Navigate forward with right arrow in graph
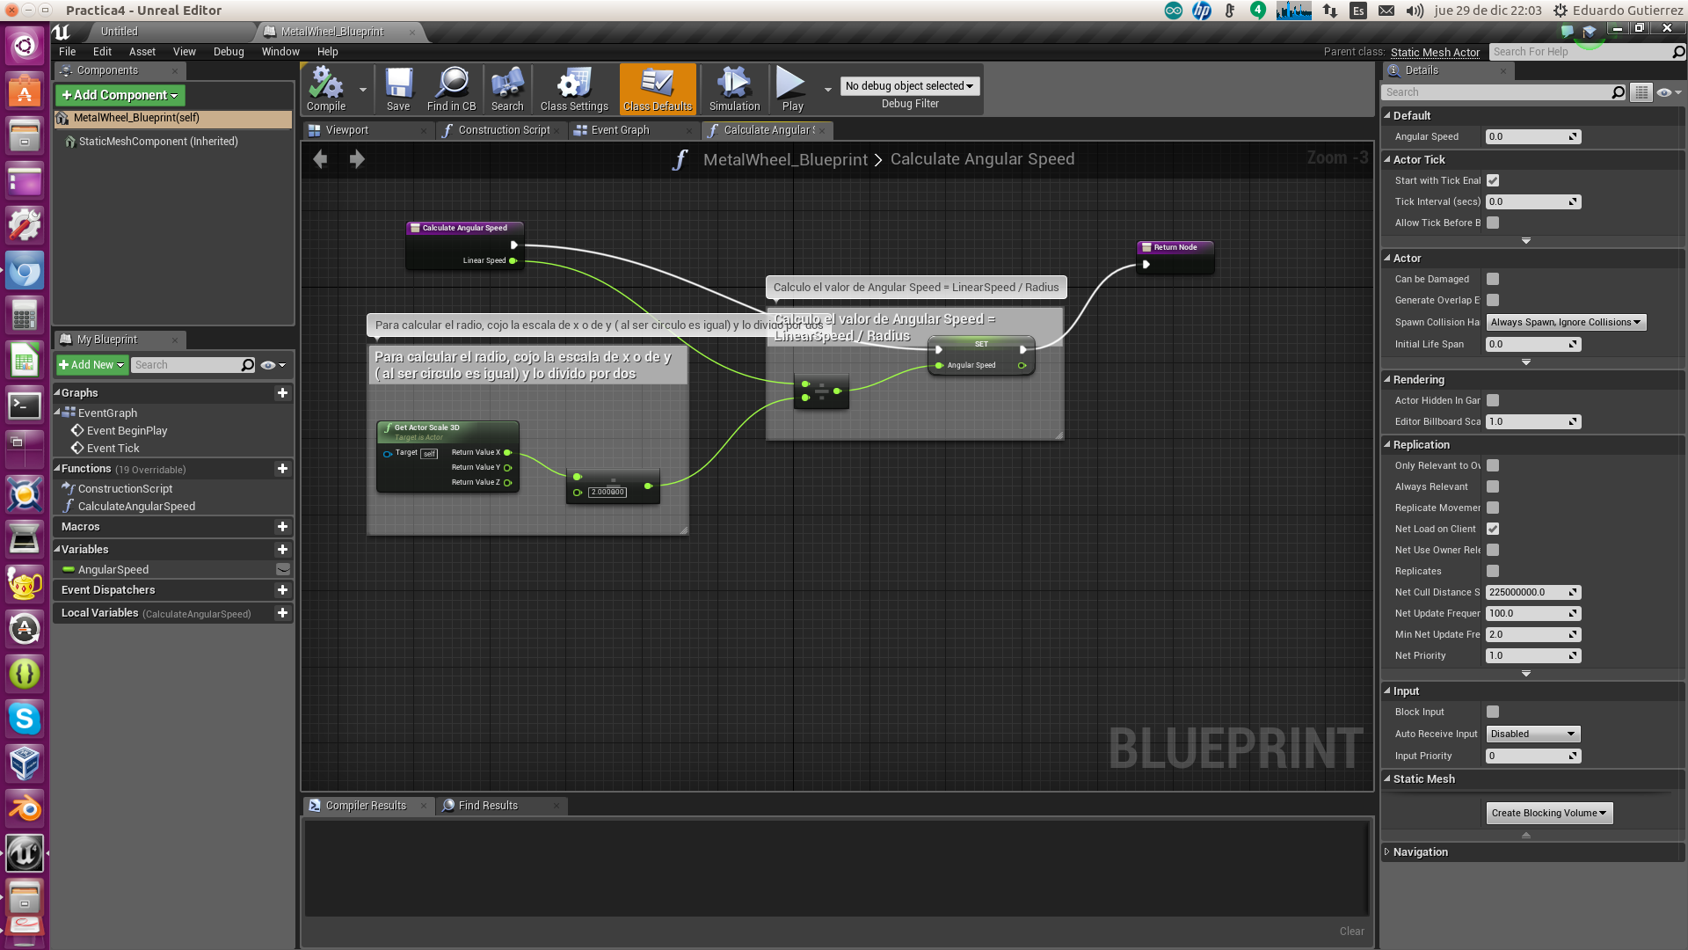Viewport: 1688px width, 950px height. coord(357,159)
